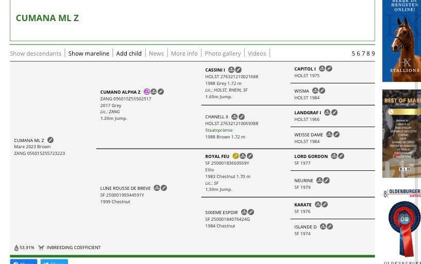Open progeny icon for Karate
This screenshot has width=421, height=264.
317,204
